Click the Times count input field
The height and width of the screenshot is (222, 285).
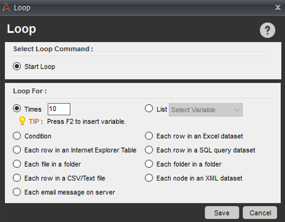pyautogui.click(x=59, y=109)
